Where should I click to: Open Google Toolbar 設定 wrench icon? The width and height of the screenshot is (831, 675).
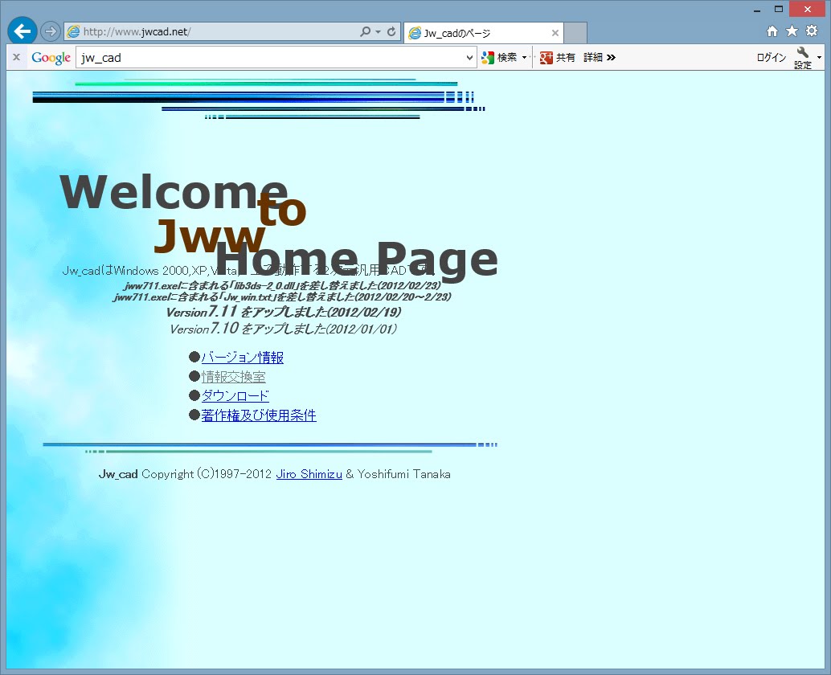(802, 58)
